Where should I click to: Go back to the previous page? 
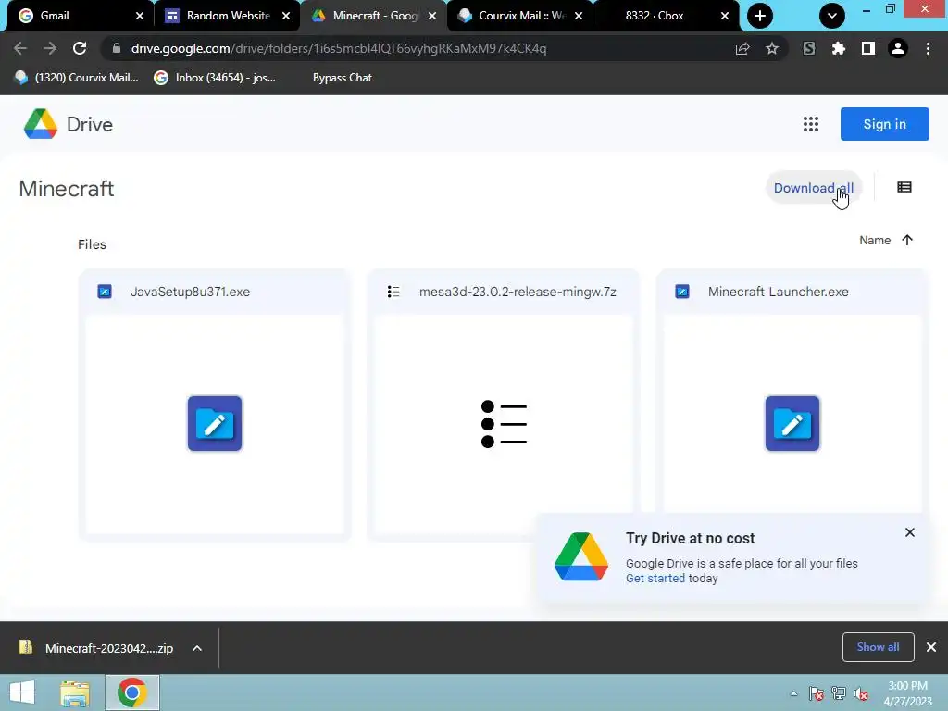(x=20, y=48)
